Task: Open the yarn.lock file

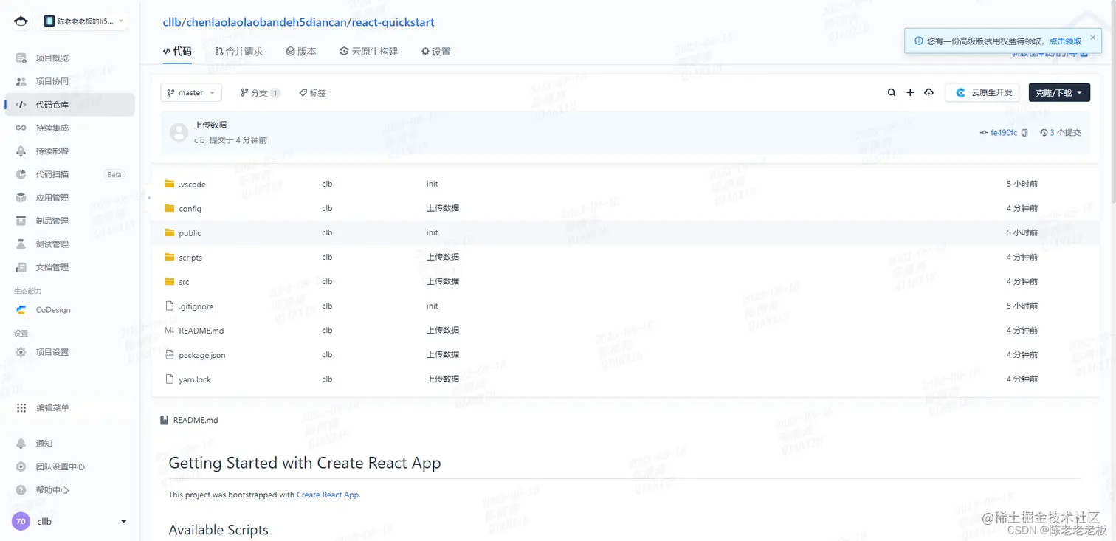Action: pyautogui.click(x=195, y=379)
